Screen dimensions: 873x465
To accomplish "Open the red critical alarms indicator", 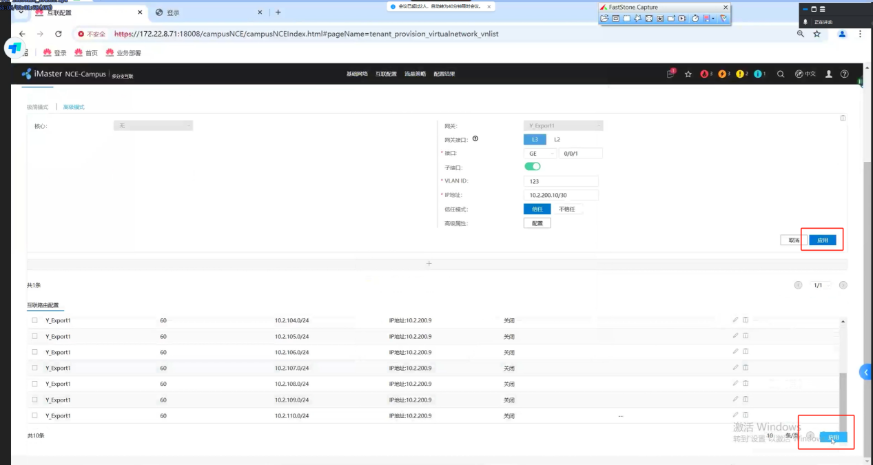I will pyautogui.click(x=706, y=74).
